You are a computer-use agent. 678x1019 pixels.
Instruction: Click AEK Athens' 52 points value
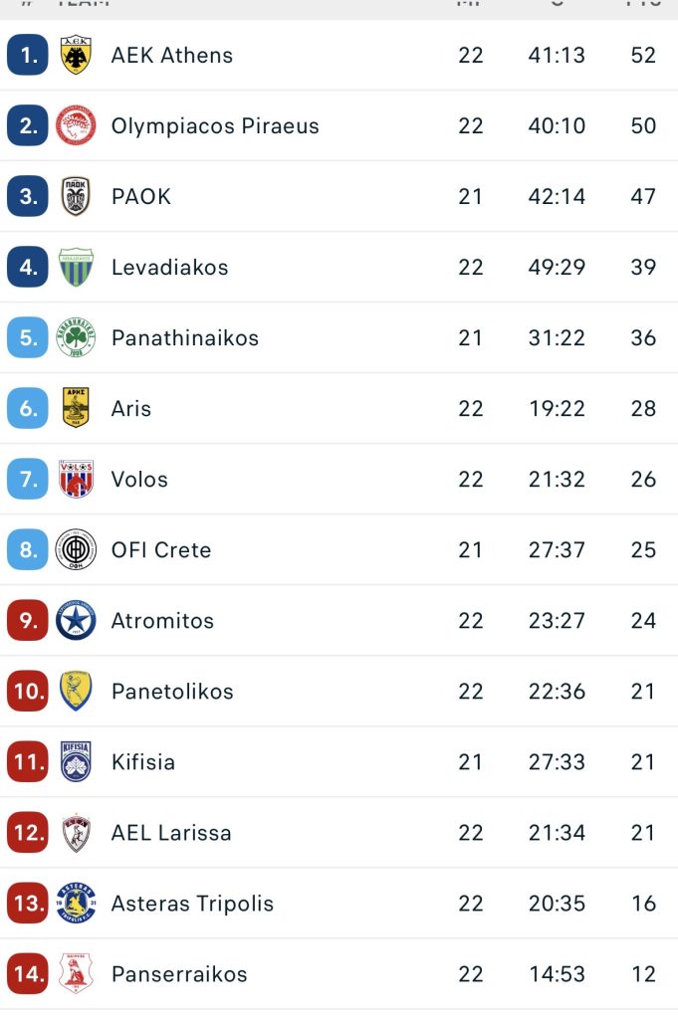643,56
